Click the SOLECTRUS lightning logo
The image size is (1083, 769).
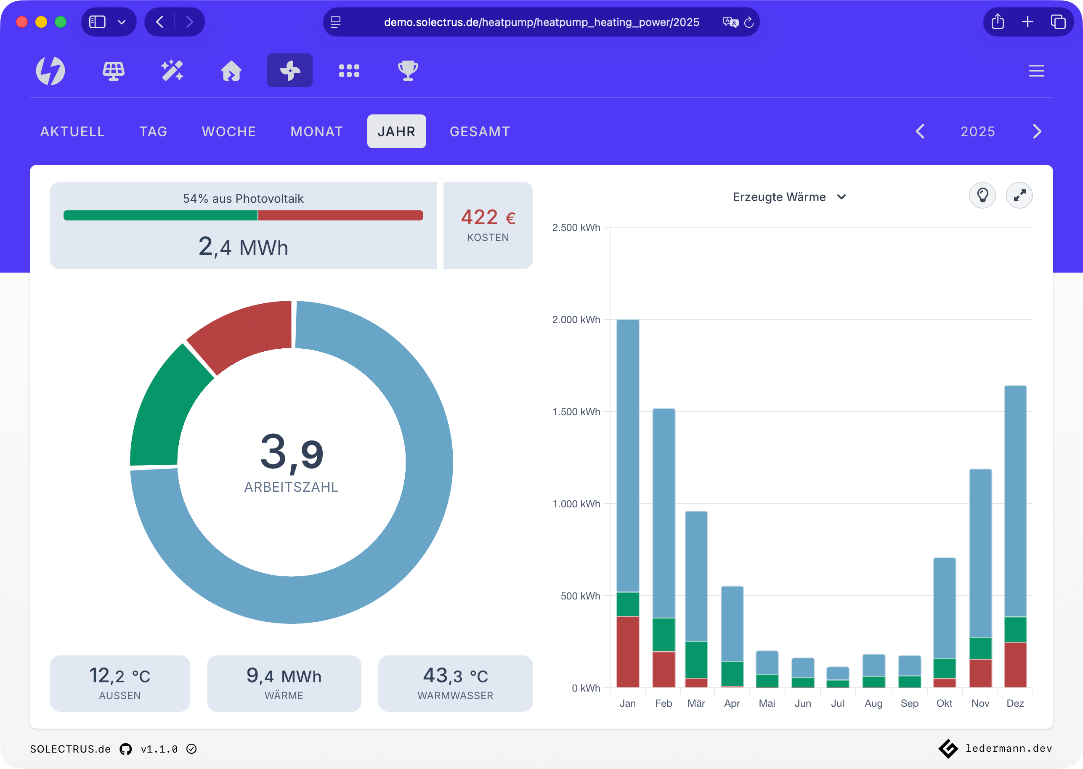[x=50, y=71]
